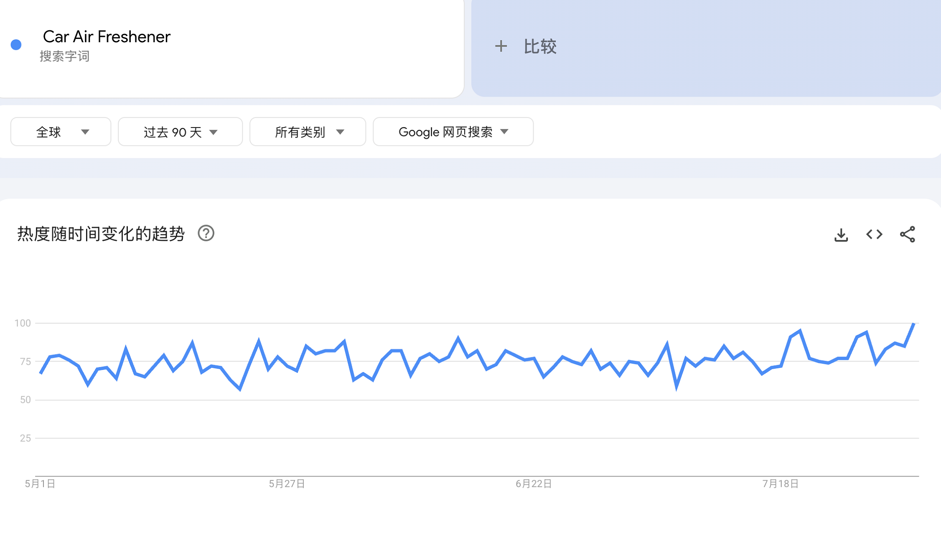Click the plus icon beside 比较
Screen dimensions: 941x538
501,46
